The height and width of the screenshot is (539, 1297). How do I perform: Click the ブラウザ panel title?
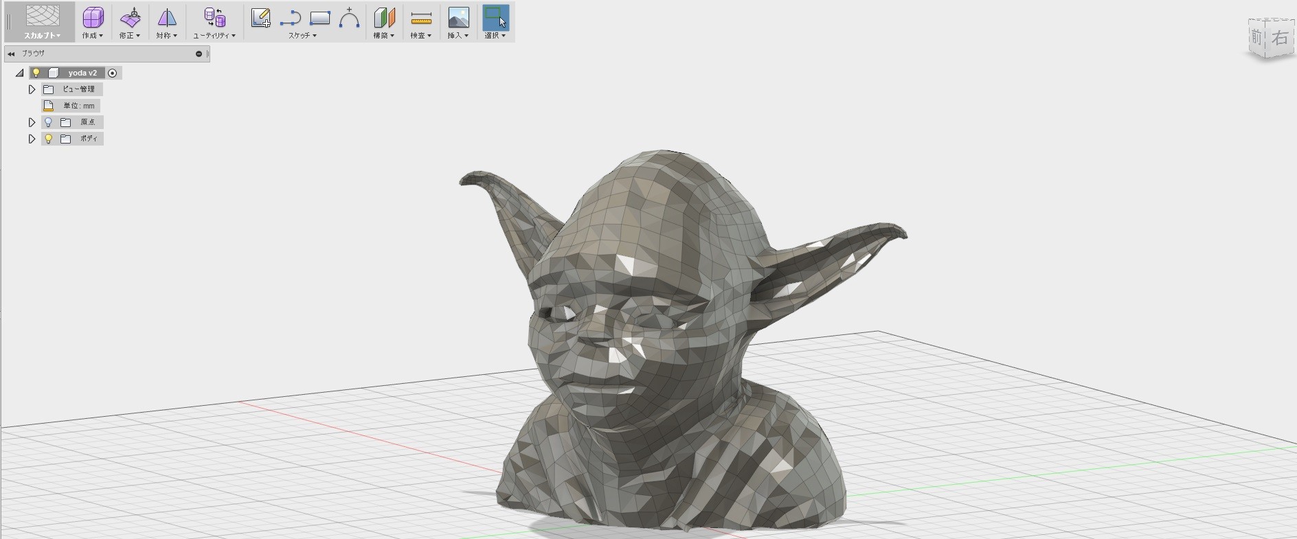(33, 54)
